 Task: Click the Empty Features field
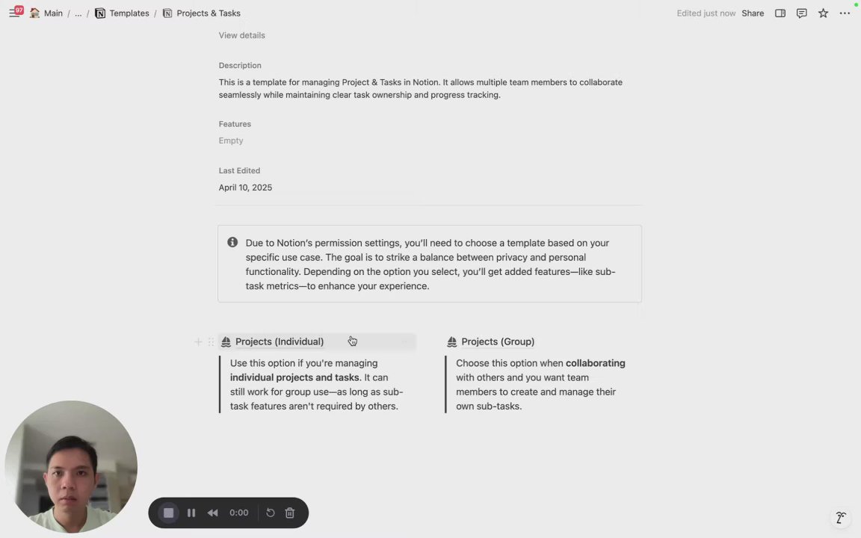(x=231, y=140)
